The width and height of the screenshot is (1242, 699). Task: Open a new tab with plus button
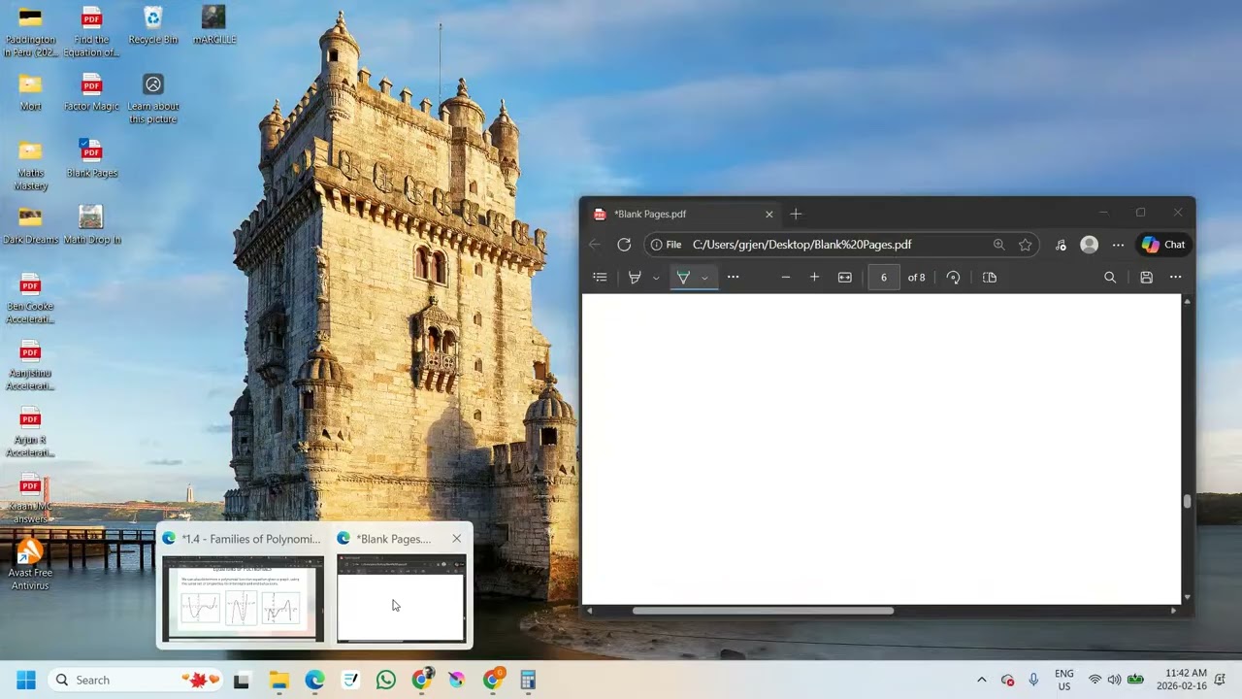[796, 214]
